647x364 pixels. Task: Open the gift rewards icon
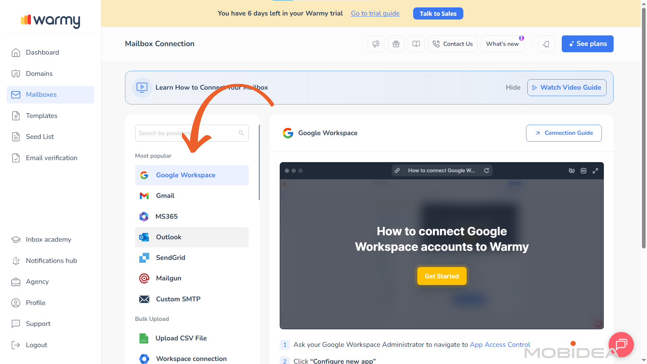396,44
